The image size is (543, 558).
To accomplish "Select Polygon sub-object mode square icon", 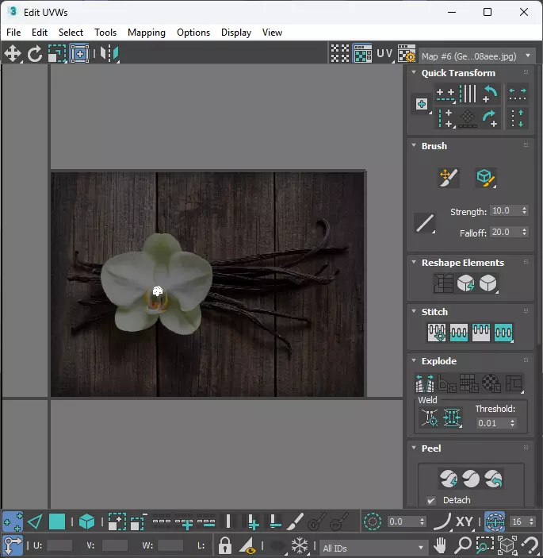I will (x=57, y=521).
